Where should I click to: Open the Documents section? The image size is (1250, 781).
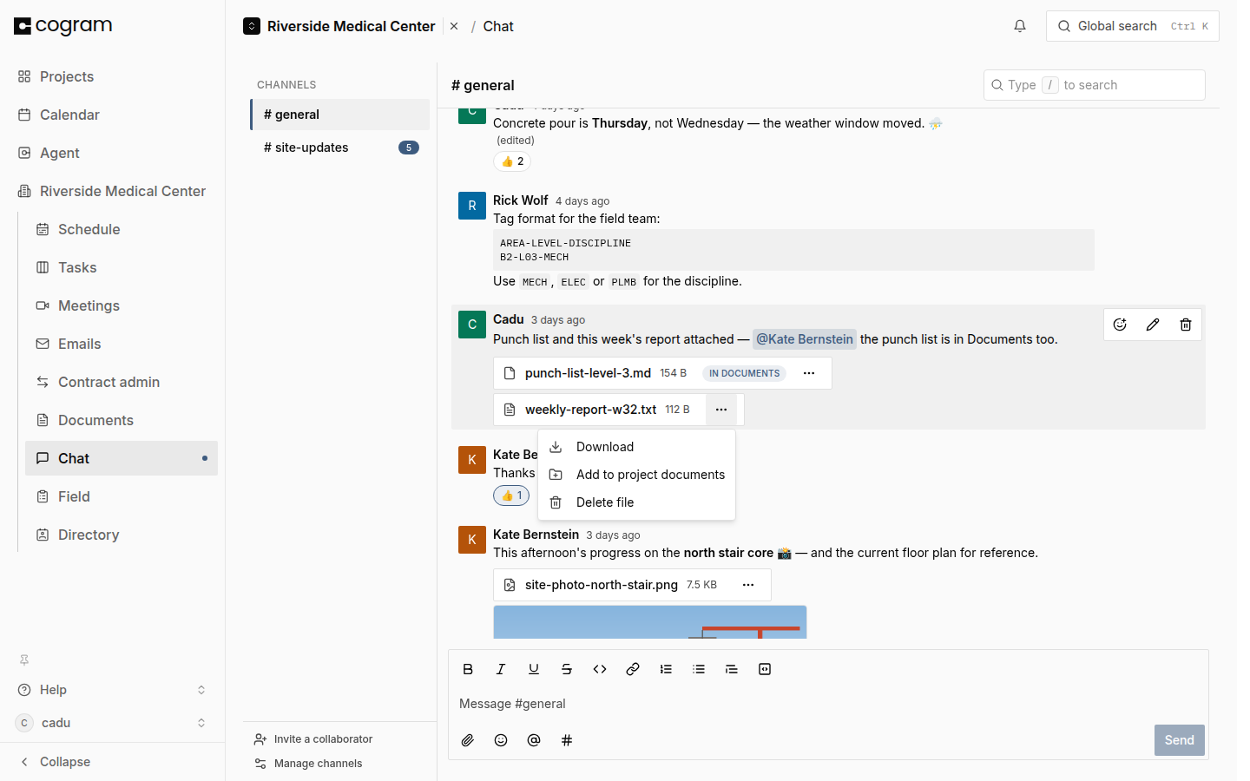[x=122, y=420]
